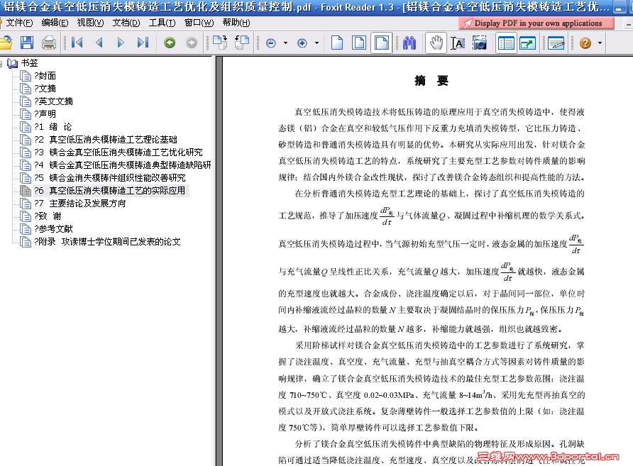Open the 文档(D) menu

click(126, 23)
